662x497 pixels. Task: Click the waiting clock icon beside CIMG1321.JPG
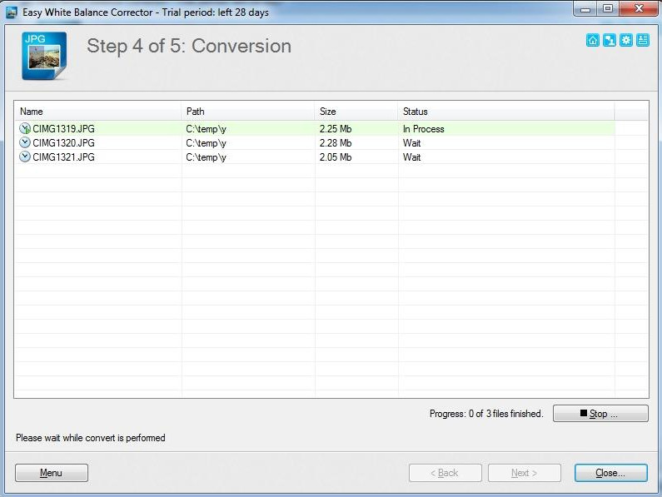pos(25,157)
